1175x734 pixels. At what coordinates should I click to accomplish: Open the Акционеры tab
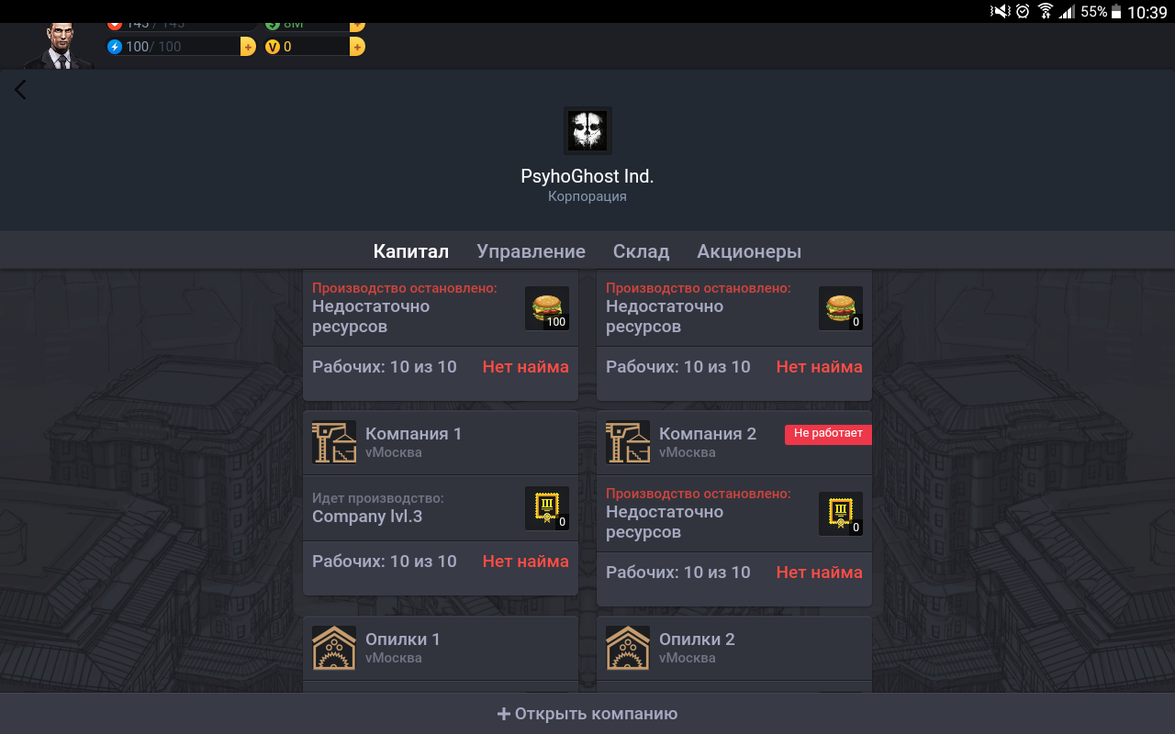click(749, 251)
